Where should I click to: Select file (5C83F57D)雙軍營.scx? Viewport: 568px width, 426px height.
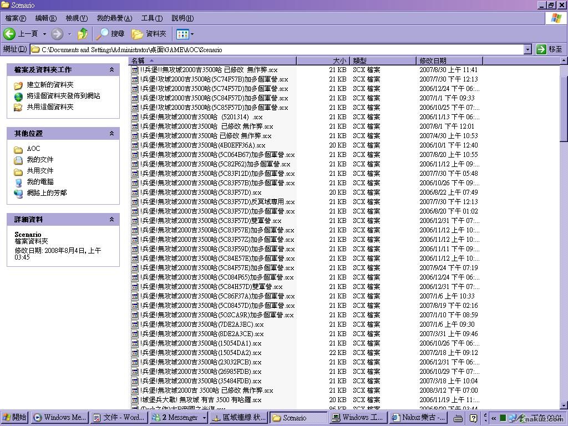tap(210, 221)
